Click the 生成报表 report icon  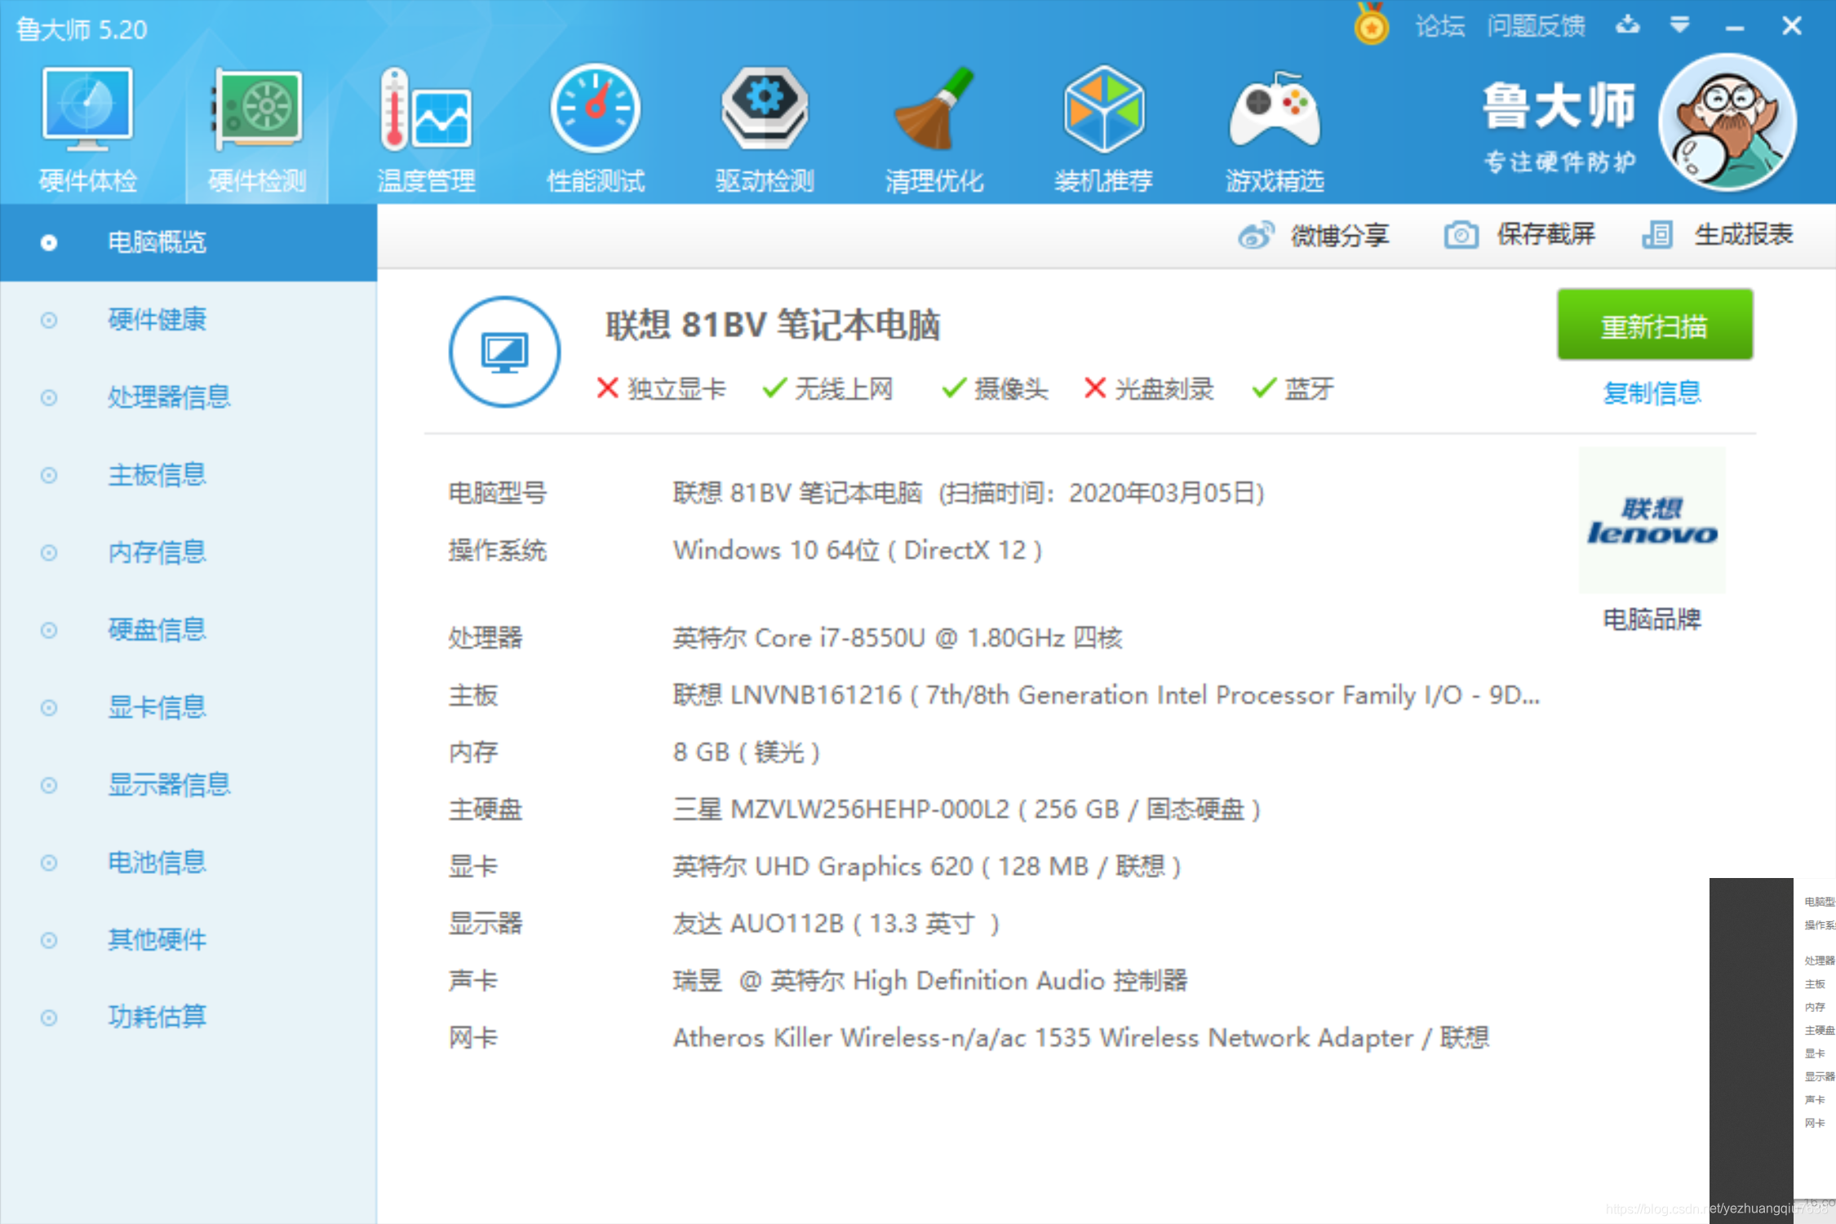click(x=1657, y=235)
